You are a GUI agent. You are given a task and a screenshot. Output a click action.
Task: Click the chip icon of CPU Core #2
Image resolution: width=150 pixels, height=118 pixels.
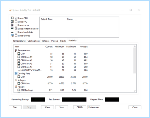[x=19, y=60]
